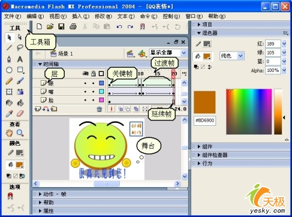Toggle the onion skin button
The height and width of the screenshot is (217, 292).
pos(121,109)
